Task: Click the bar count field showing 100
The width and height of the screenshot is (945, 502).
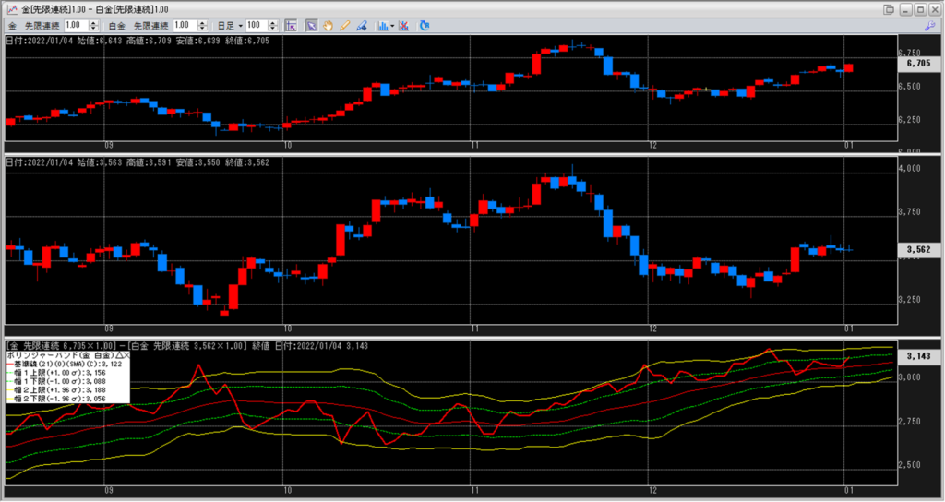Action: [256, 25]
